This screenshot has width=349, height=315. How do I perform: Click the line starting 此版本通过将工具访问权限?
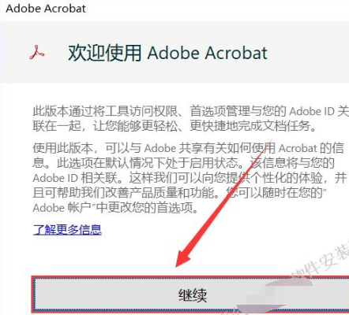click(x=190, y=111)
